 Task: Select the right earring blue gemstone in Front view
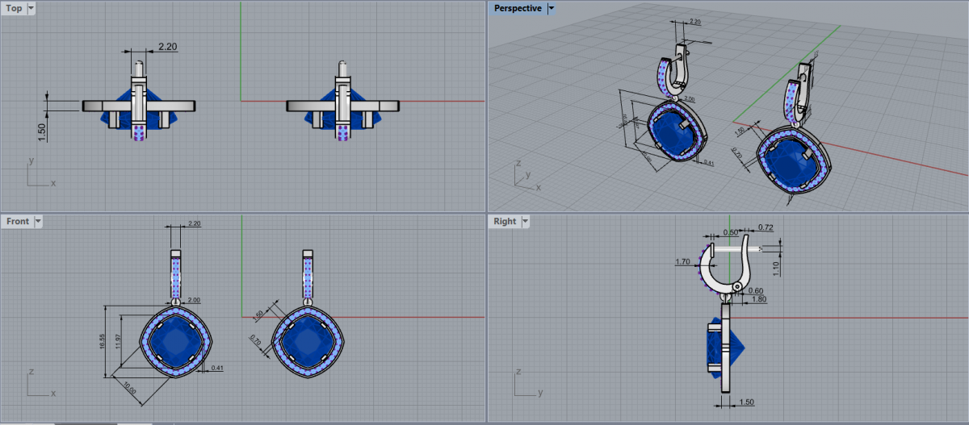click(x=308, y=341)
